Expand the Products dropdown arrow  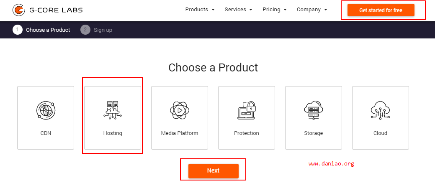[x=213, y=10]
